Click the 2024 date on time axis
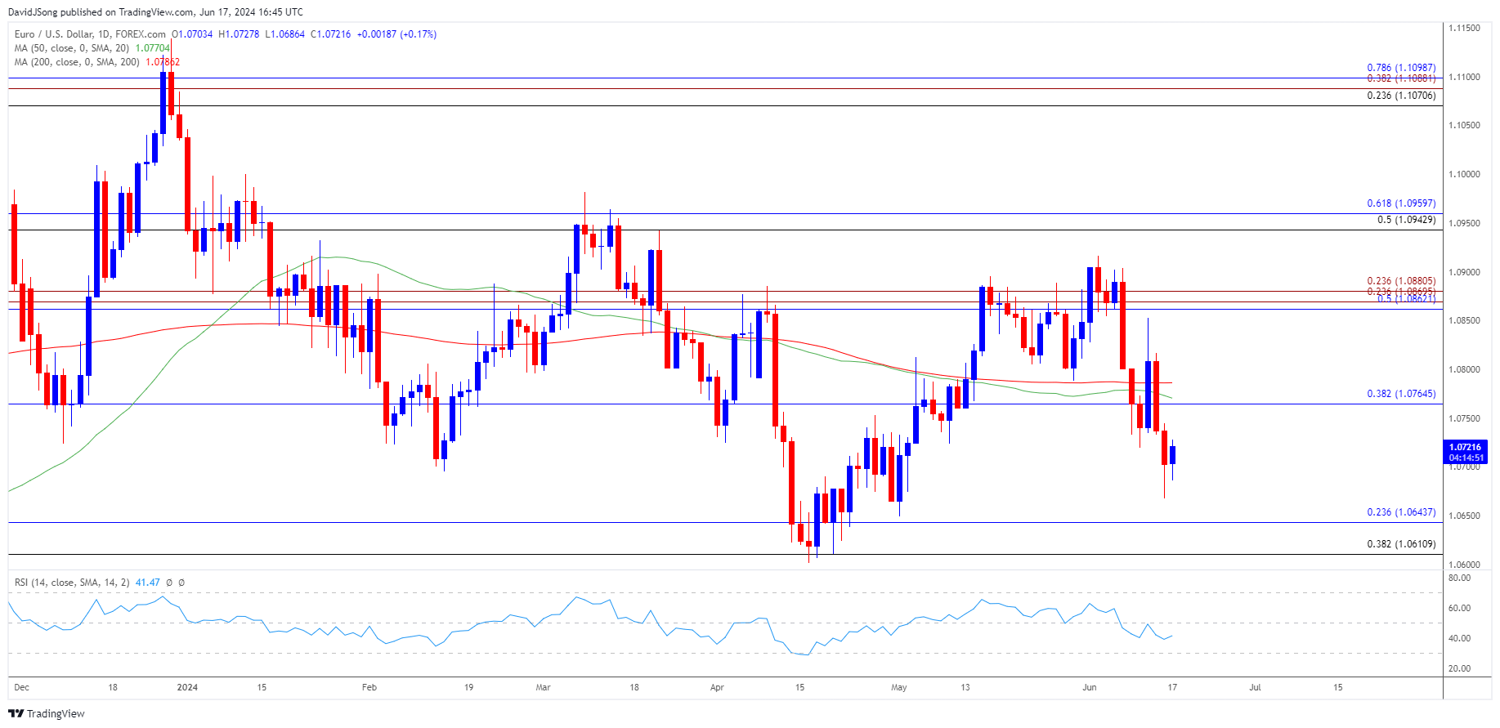The image size is (1500, 728). tap(187, 687)
